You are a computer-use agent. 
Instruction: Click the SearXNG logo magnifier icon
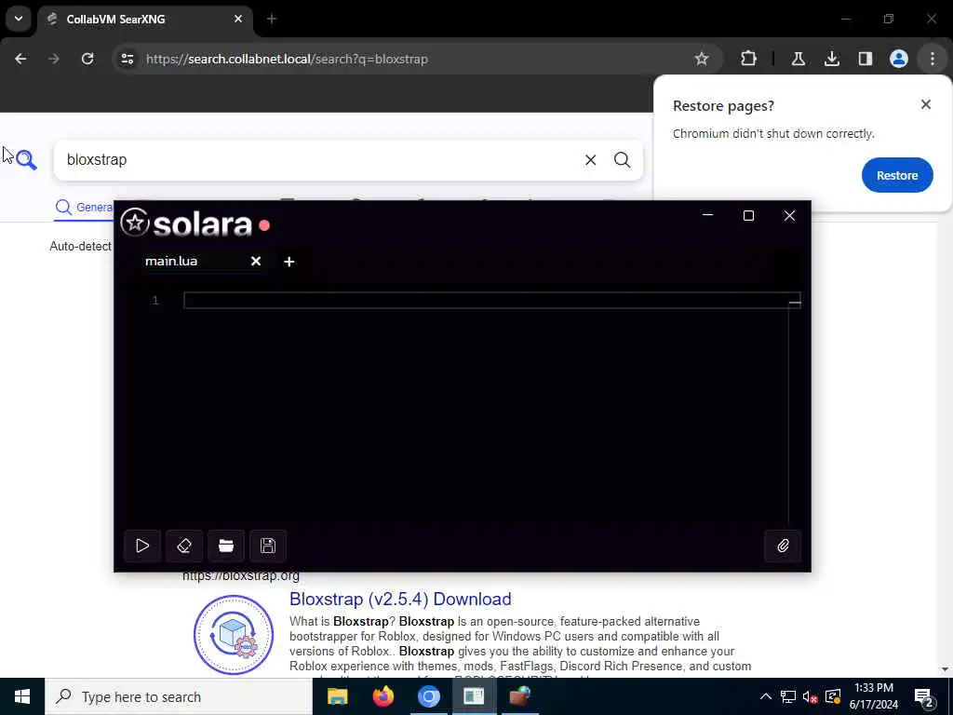pos(26,160)
